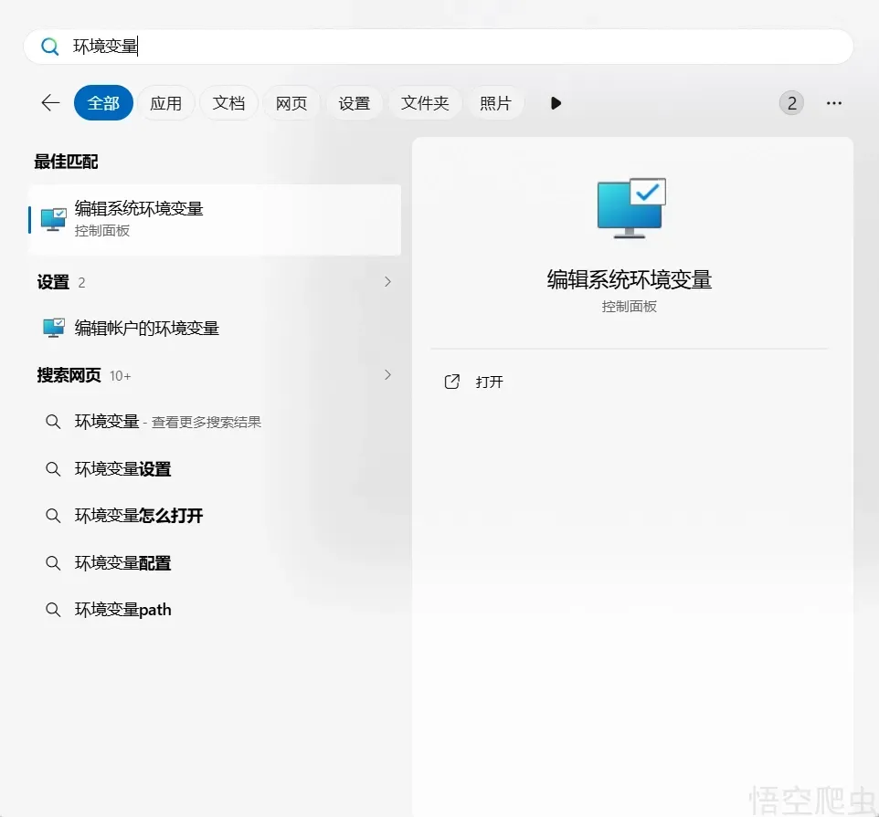Image resolution: width=879 pixels, height=817 pixels.
Task: Expand the 设置 results section chevron
Action: 387,282
